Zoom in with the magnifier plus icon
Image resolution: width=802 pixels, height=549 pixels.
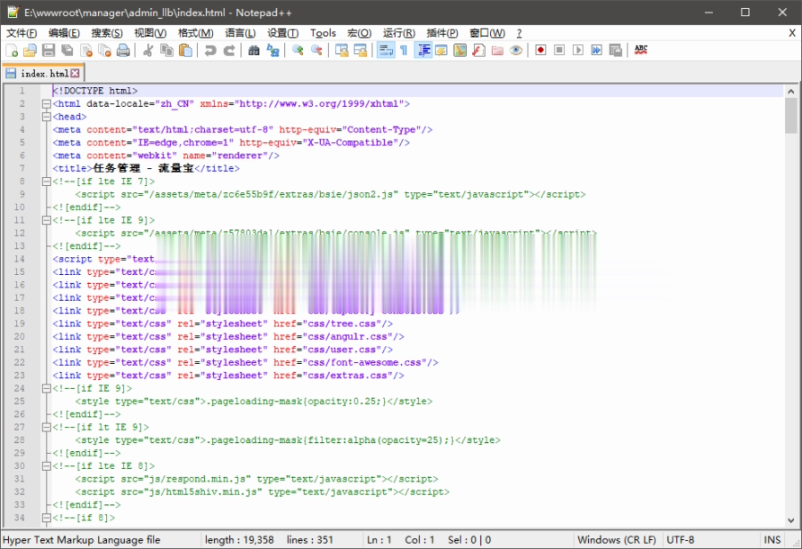click(297, 50)
